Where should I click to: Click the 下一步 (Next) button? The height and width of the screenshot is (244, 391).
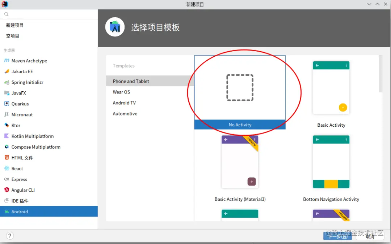[338, 236]
